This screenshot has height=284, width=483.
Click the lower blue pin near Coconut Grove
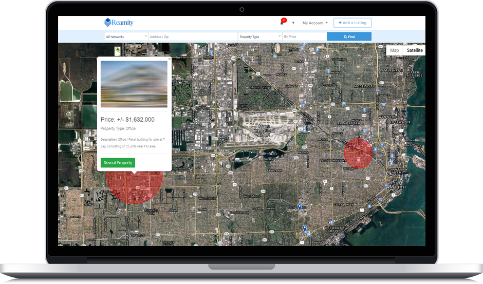[x=304, y=229]
